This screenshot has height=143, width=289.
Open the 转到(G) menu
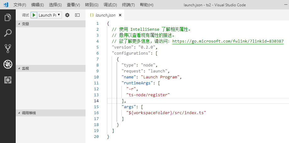coord(92,5)
